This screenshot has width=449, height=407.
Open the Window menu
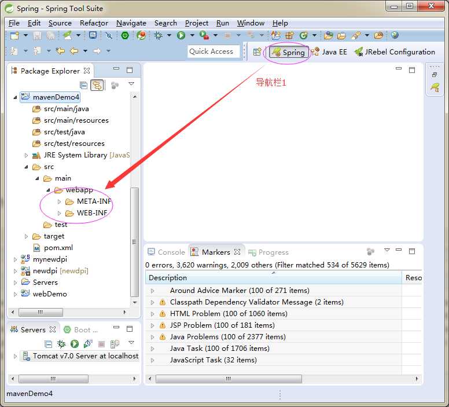(x=251, y=23)
